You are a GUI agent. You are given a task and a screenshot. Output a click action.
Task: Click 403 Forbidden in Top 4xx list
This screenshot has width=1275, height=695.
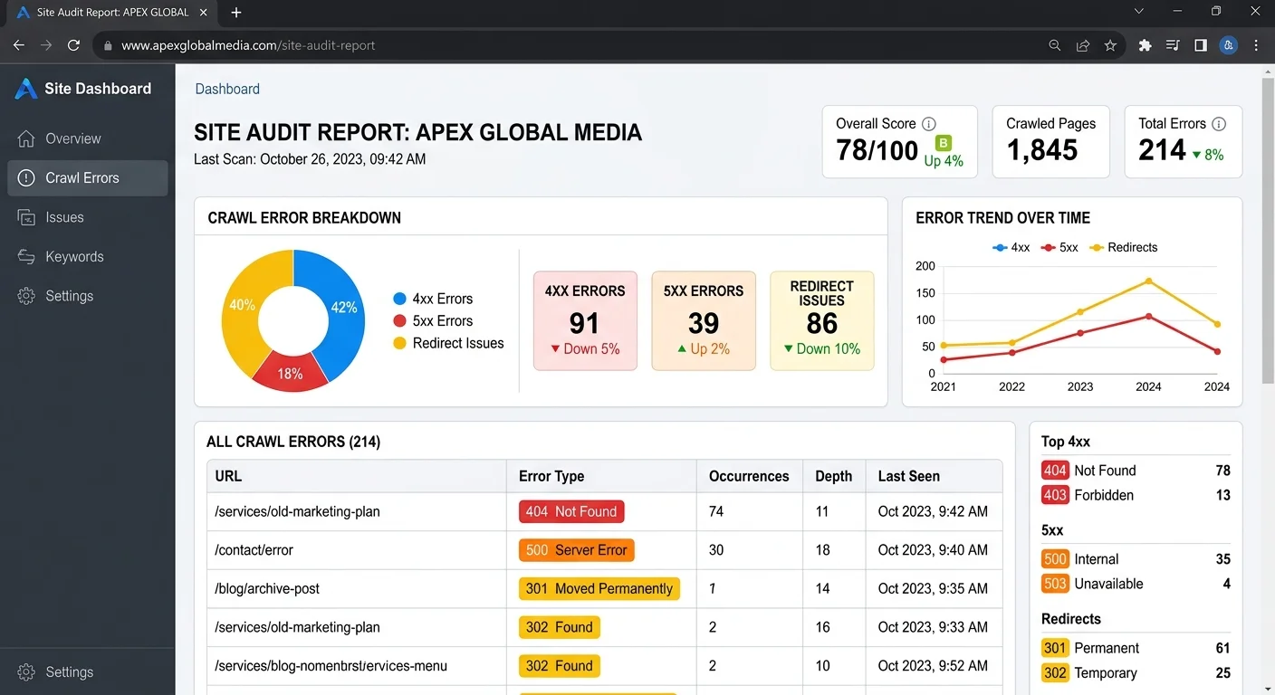click(x=1136, y=495)
